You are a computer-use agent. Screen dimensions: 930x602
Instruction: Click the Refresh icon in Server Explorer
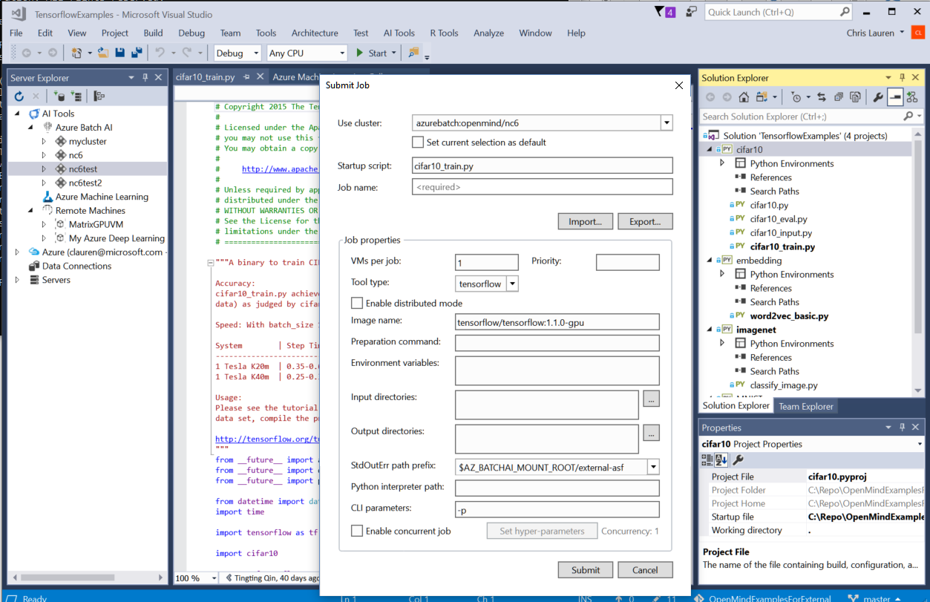tap(19, 96)
